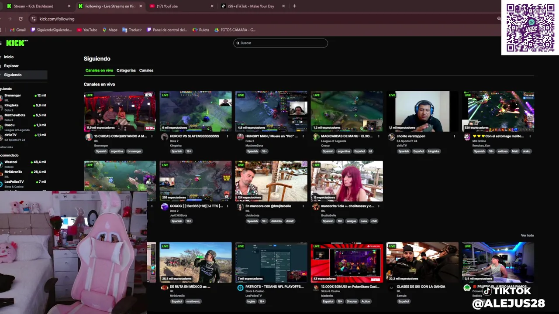Select the Canales en vivo tab
Image resolution: width=559 pixels, height=314 pixels.
[99, 70]
